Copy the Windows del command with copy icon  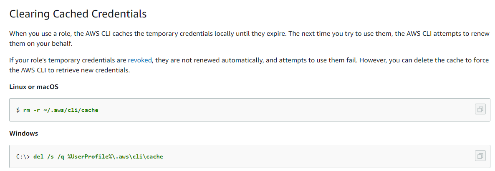pos(480,156)
